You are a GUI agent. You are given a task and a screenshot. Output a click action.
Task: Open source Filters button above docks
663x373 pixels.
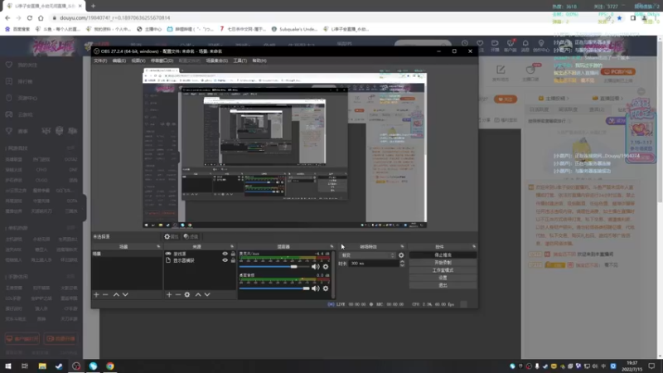[x=191, y=236]
